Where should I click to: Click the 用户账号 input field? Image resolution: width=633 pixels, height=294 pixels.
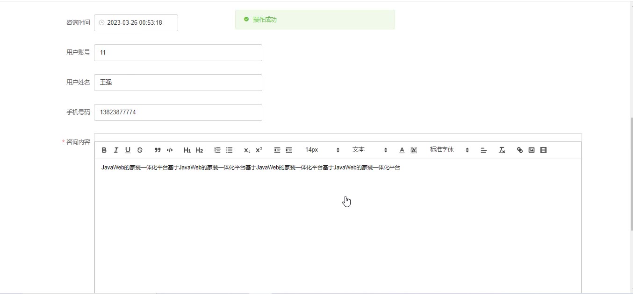pos(178,53)
